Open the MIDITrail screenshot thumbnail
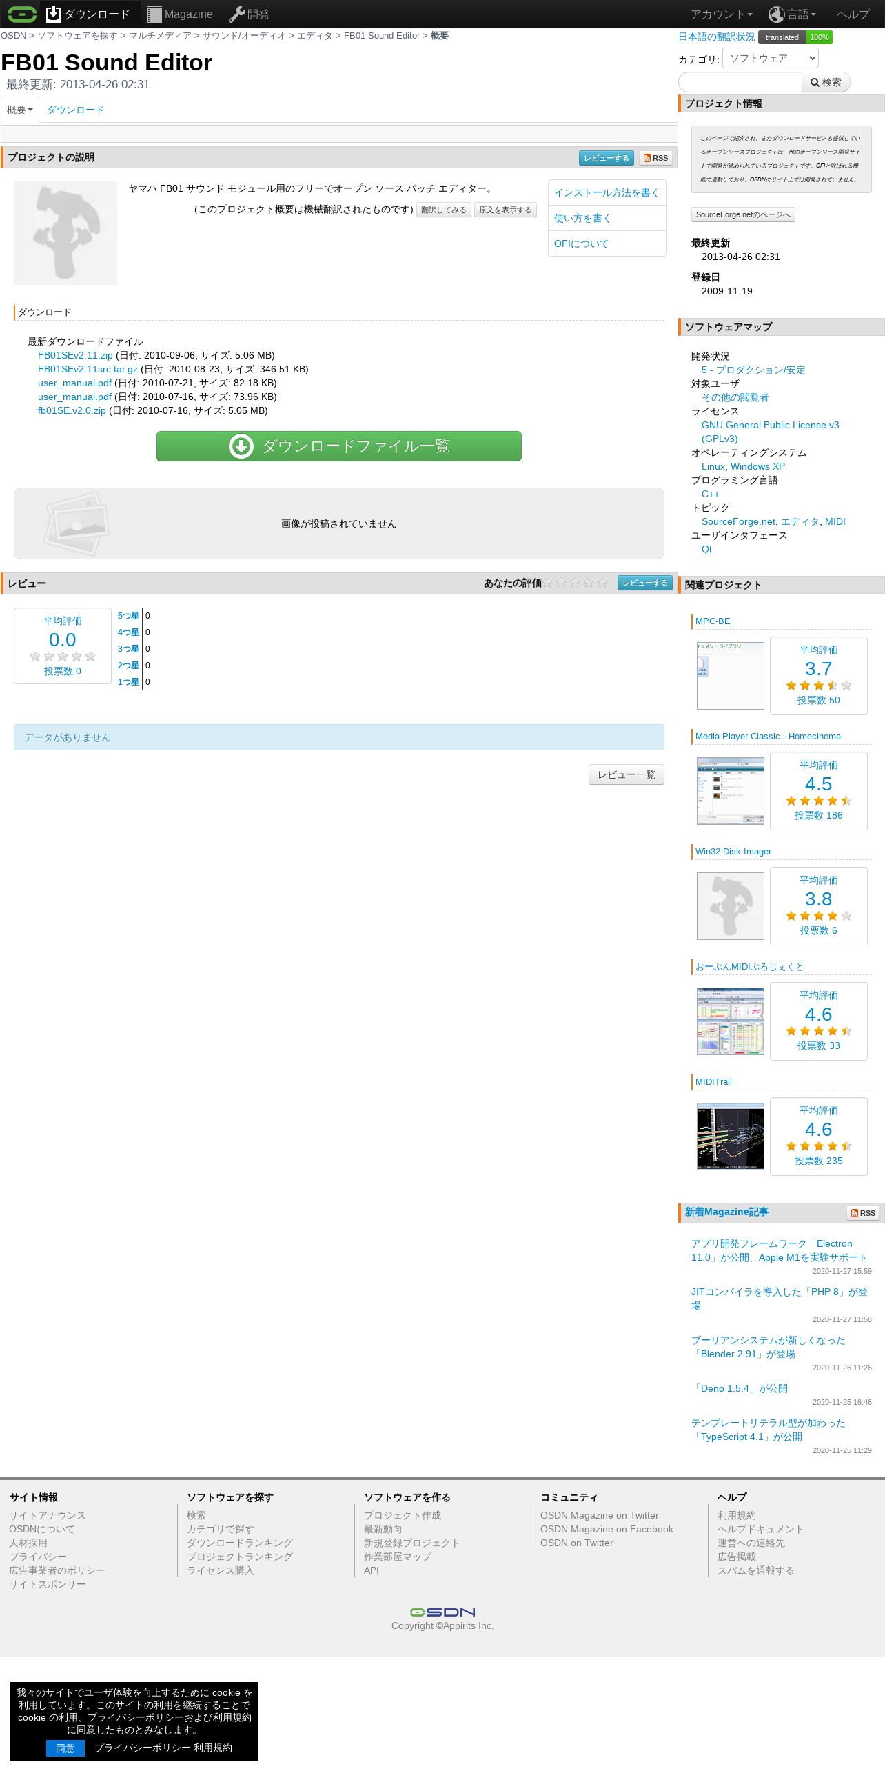Image resolution: width=885 pixels, height=1771 pixels. (x=731, y=1137)
